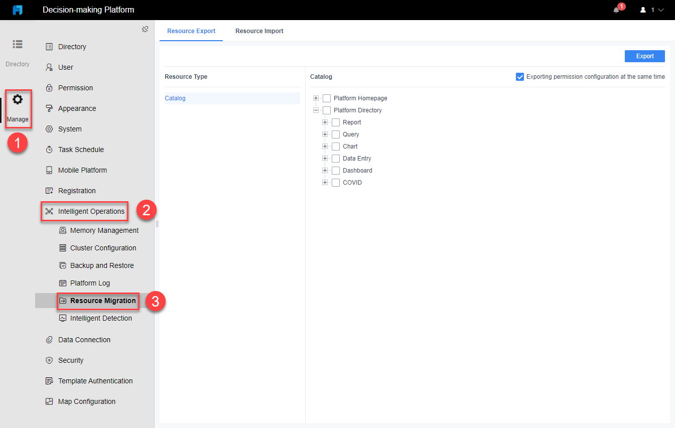Click the notification bell icon
Viewport: 675px width, 428px height.
pos(616,9)
